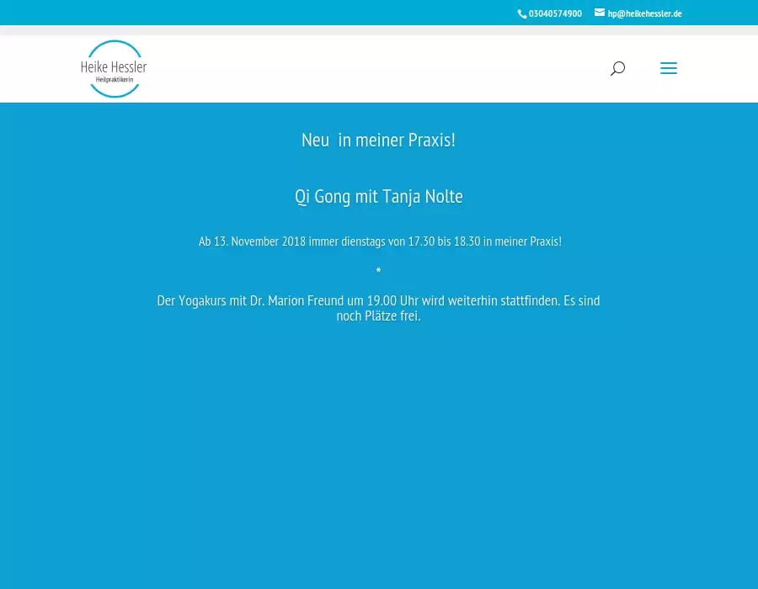
Task: Click the phone handset icon in top bar
Action: [522, 14]
